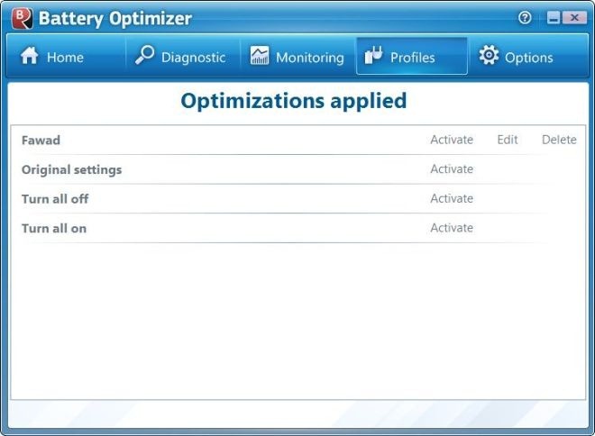The width and height of the screenshot is (595, 436).
Task: Click the Battery Optimizer logo icon
Action: point(22,18)
